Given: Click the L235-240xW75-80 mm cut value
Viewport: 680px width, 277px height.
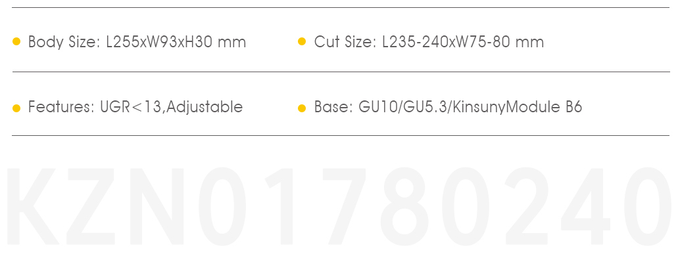Looking at the screenshot, I should (463, 42).
